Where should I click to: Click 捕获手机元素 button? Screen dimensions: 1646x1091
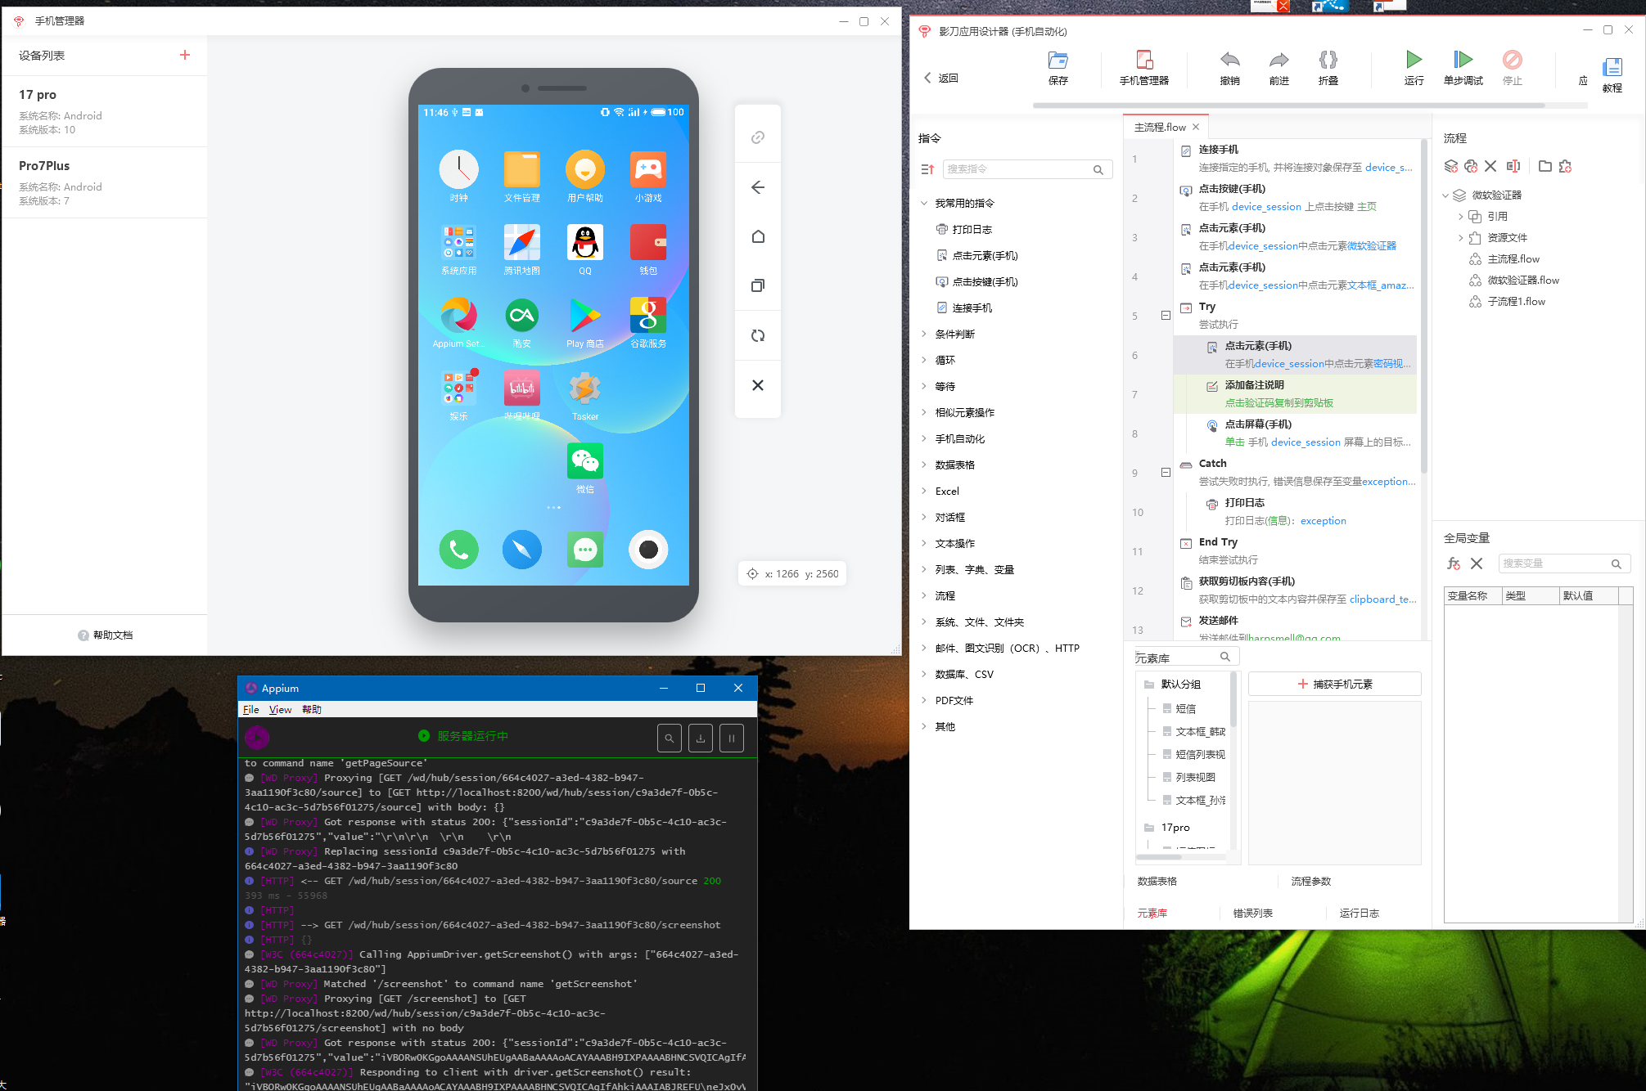(1334, 684)
